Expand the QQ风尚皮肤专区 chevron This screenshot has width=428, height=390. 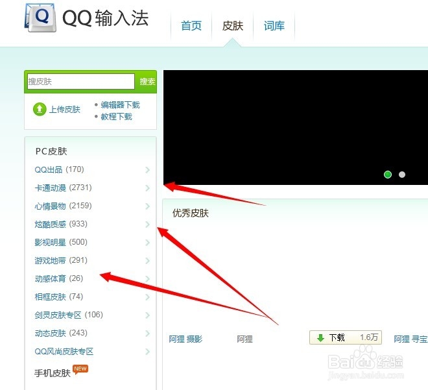147,352
